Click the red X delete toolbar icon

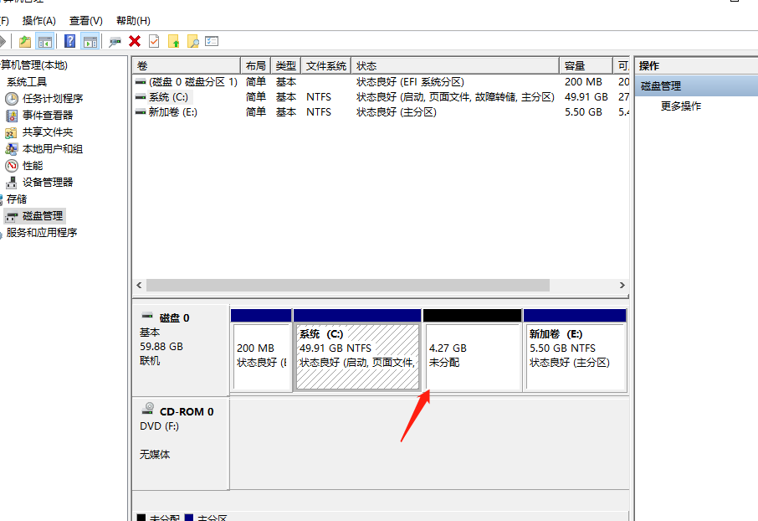[x=133, y=40]
